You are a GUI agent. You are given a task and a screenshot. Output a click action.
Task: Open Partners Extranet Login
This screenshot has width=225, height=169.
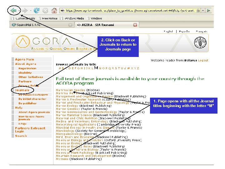click(30, 130)
